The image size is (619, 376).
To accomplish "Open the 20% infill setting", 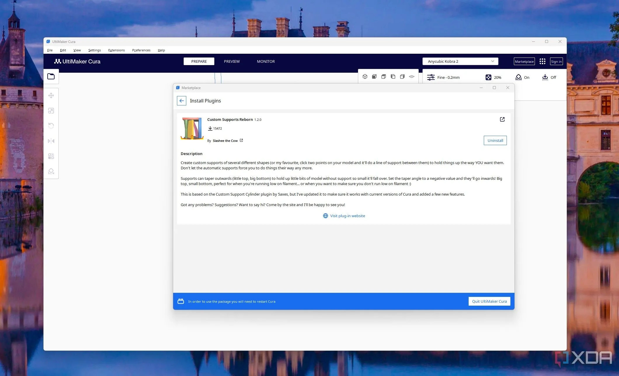I will click(x=493, y=77).
